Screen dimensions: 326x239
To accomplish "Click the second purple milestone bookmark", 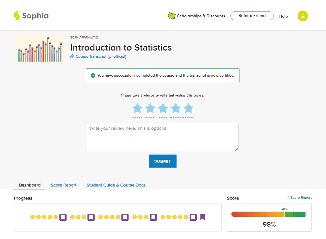I will point(91,217).
